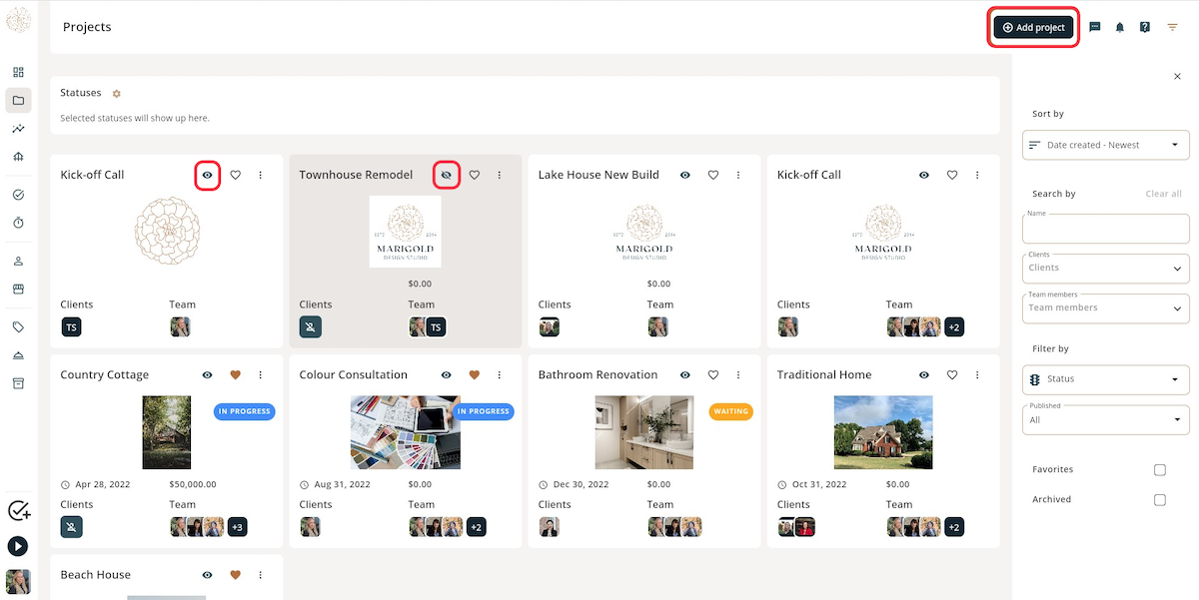Open the three-dot menu on Beach House
1199x600 pixels.
click(261, 575)
